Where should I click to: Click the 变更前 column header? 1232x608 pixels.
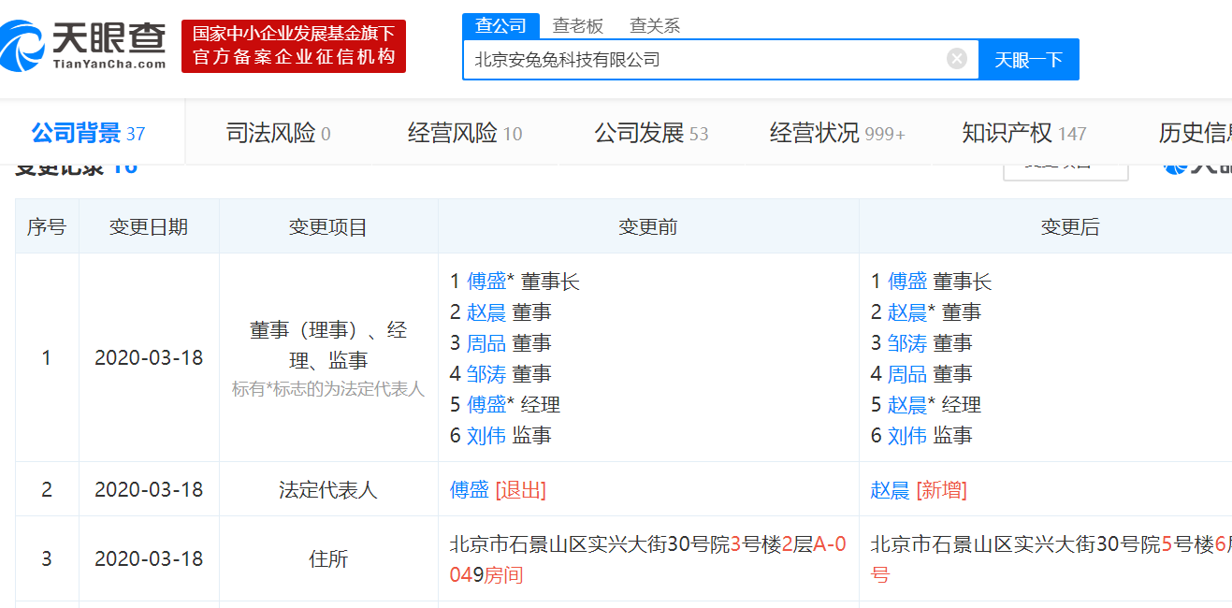click(648, 226)
